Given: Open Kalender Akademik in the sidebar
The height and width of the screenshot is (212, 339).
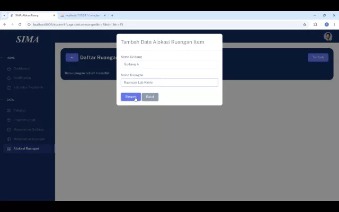Looking at the screenshot, I should pyautogui.click(x=28, y=87).
